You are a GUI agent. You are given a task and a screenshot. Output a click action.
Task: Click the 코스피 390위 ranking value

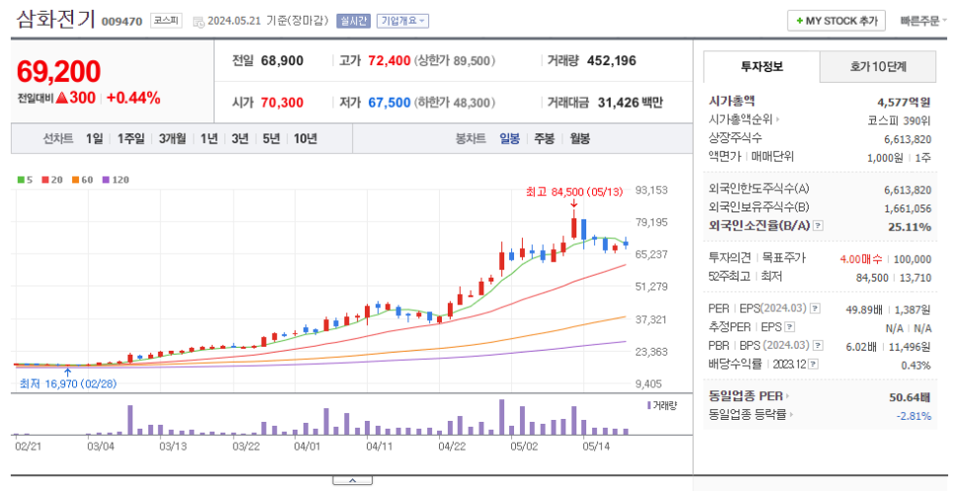tap(900, 121)
